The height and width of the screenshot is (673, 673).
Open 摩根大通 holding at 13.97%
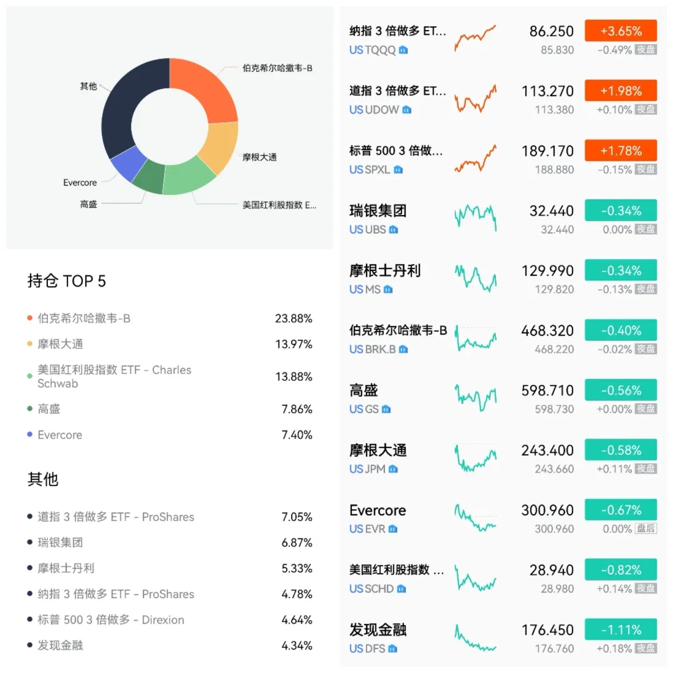pyautogui.click(x=169, y=344)
